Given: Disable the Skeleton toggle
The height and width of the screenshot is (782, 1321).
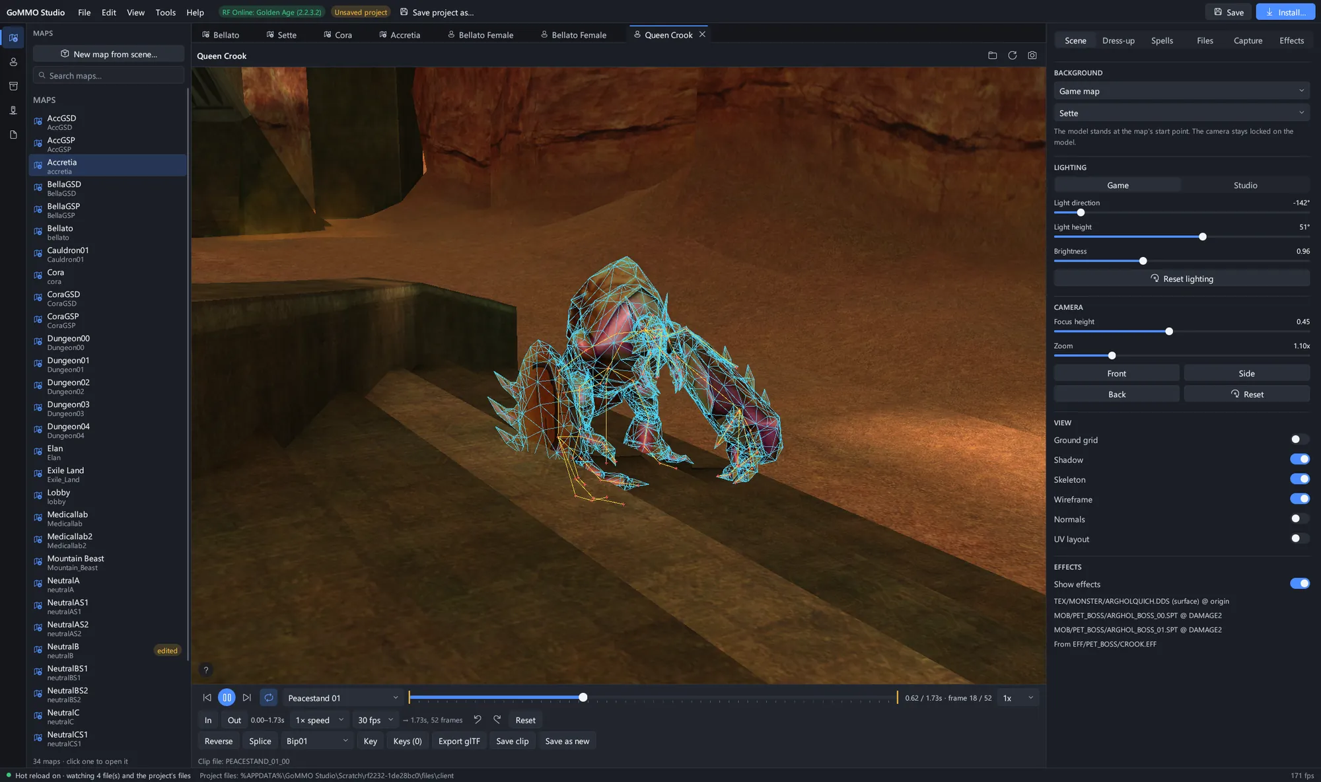Looking at the screenshot, I should 1299,479.
